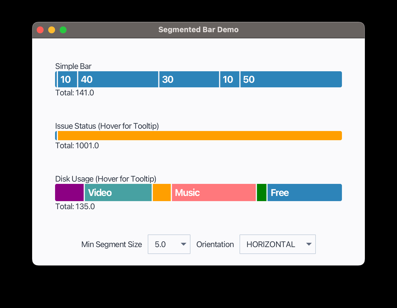
Task: Click the 50 segment in Simple Bar
Action: pos(291,79)
